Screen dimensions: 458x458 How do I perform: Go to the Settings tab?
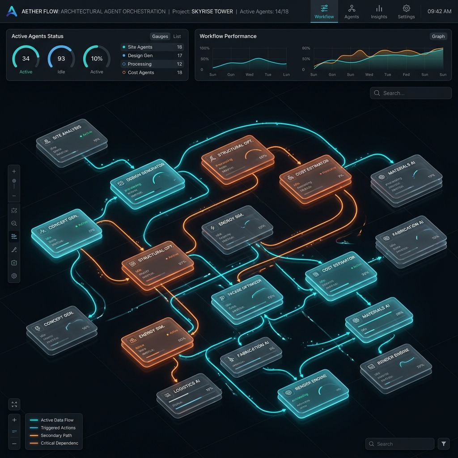coord(406,12)
